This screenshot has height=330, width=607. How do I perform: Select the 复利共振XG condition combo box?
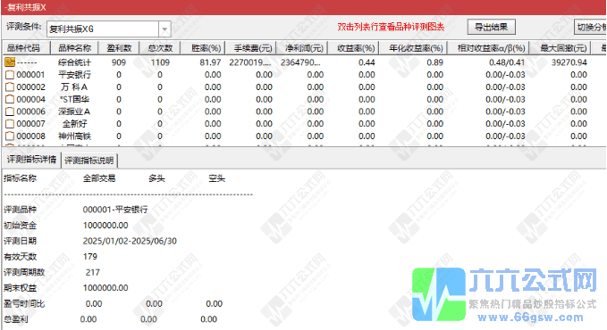(109, 29)
